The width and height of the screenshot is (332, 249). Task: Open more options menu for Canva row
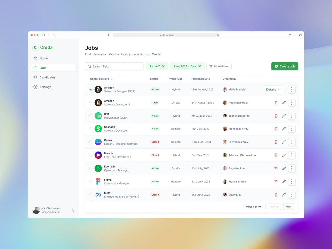coord(292,142)
